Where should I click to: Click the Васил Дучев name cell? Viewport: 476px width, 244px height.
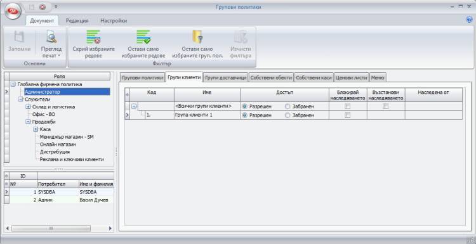pyautogui.click(x=96, y=200)
